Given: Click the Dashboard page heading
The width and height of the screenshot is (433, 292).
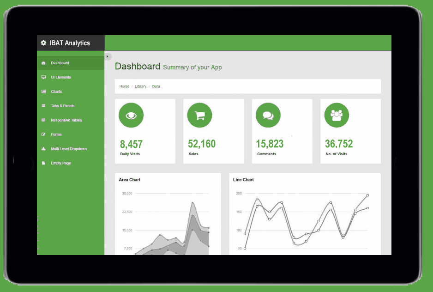Looking at the screenshot, I should click(x=138, y=67).
